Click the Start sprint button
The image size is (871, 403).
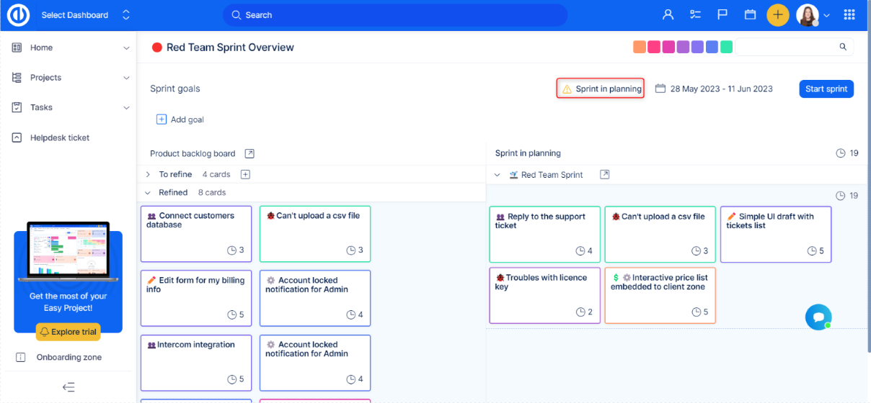(x=826, y=89)
